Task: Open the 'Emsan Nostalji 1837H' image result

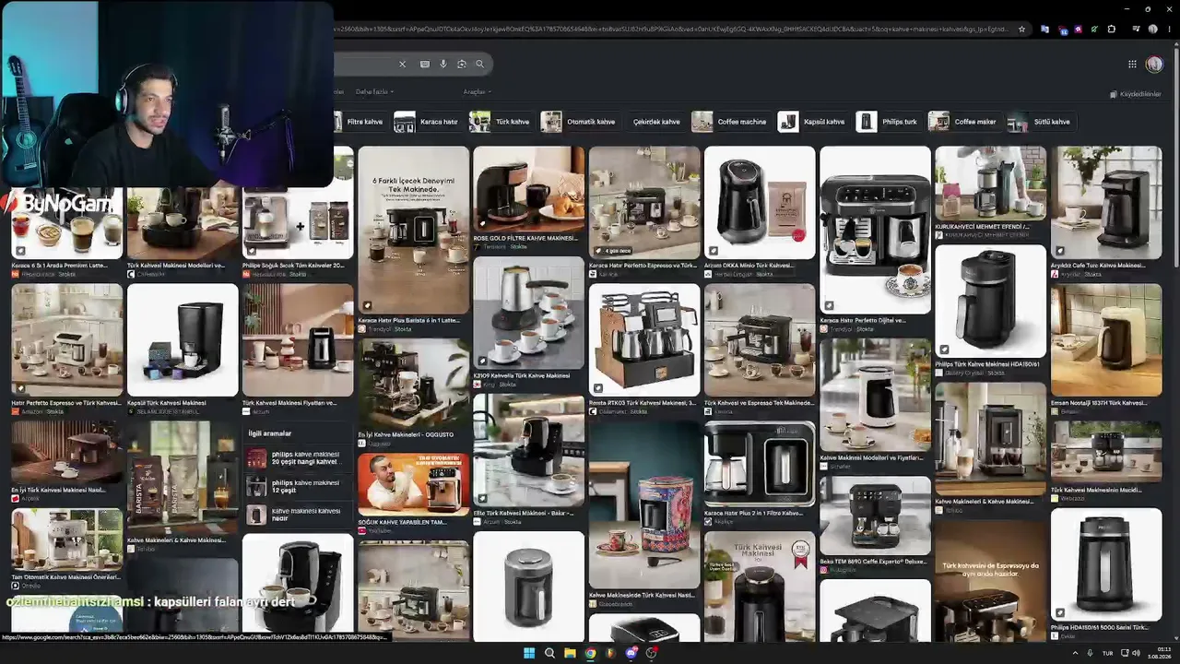Action: [x=1106, y=339]
